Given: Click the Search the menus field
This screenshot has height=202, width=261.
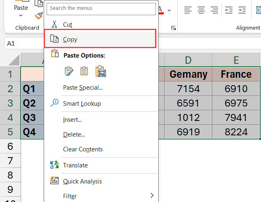Looking at the screenshot, I should (x=101, y=8).
